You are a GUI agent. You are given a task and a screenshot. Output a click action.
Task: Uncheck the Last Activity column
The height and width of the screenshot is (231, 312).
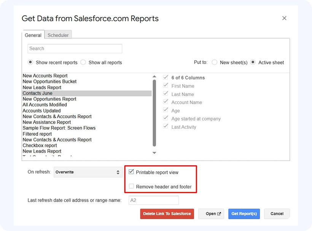166,127
